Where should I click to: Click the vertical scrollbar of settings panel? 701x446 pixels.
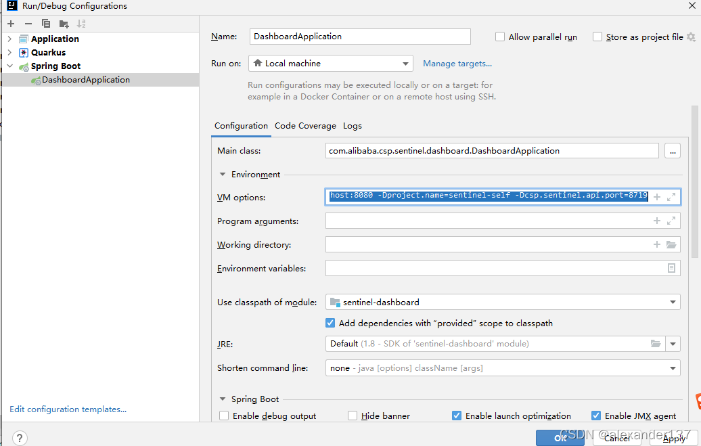pos(694,181)
